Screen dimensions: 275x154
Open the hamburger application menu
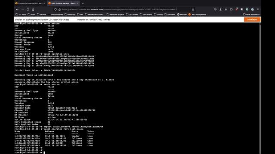tap(258, 9)
